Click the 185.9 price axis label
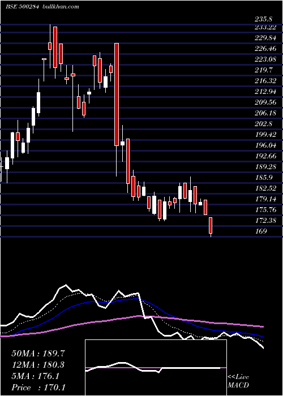 point(263,178)
